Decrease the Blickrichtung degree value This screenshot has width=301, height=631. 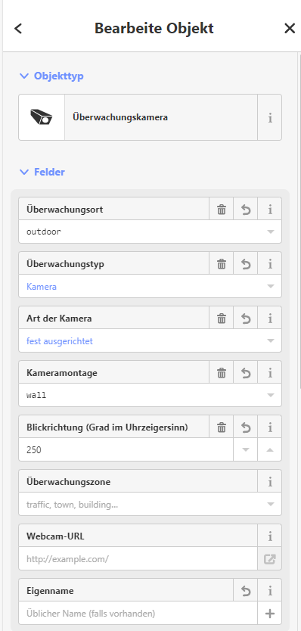point(246,449)
